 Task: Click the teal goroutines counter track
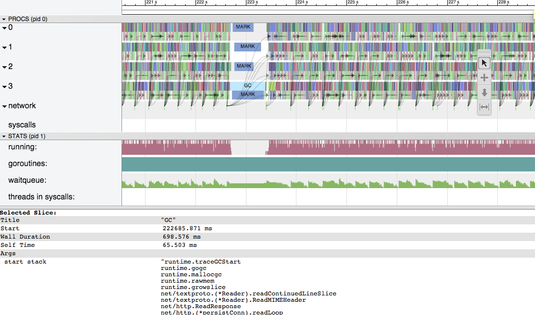click(328, 164)
